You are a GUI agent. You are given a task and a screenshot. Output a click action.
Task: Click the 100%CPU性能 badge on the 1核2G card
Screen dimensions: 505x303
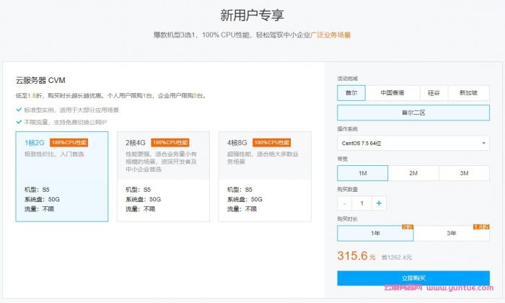[x=69, y=142]
